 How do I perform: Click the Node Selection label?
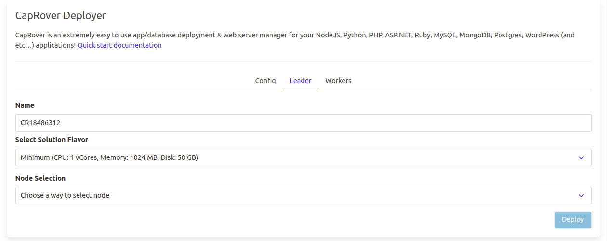(40, 178)
